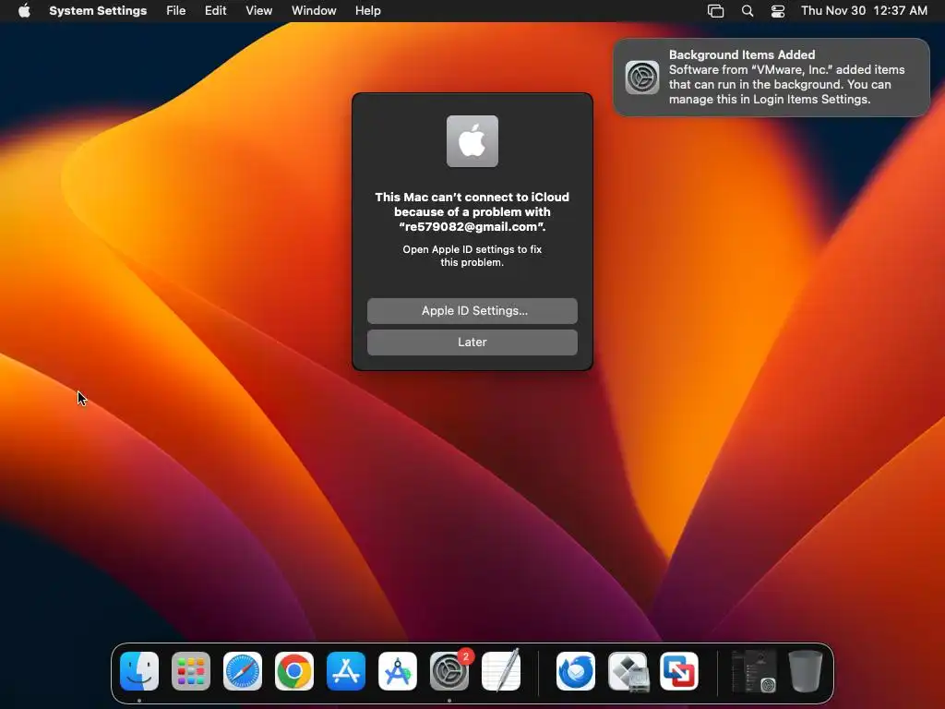Open Boot Camp Assistant in the Dock
The image size is (945, 709).
(628, 671)
